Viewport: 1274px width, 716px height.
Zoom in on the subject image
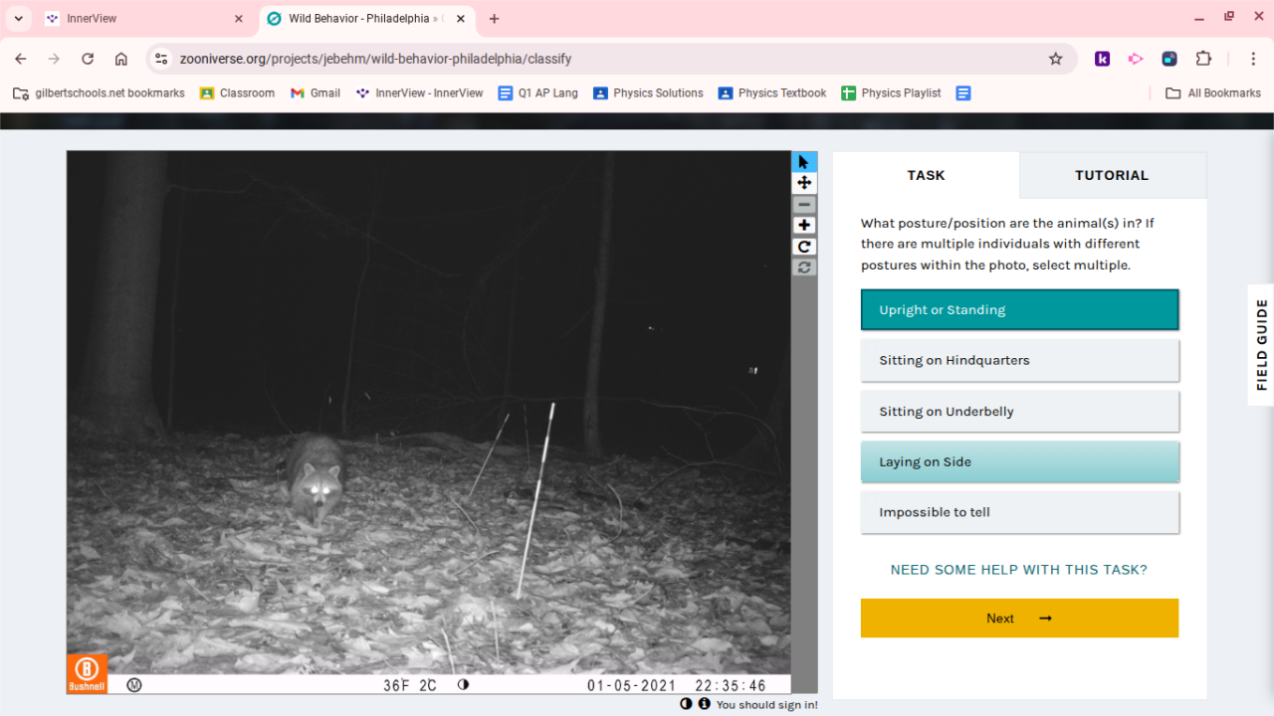[804, 226]
